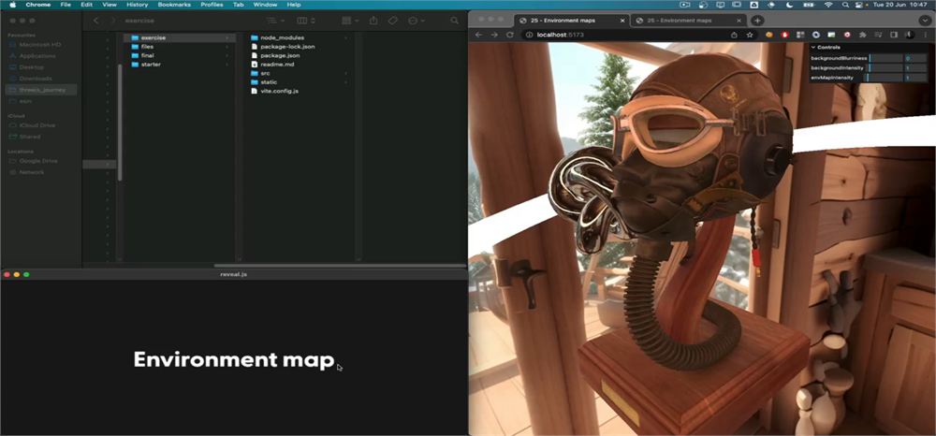
Task: Click Focus moon icon in menu bar
Action: 789,4
